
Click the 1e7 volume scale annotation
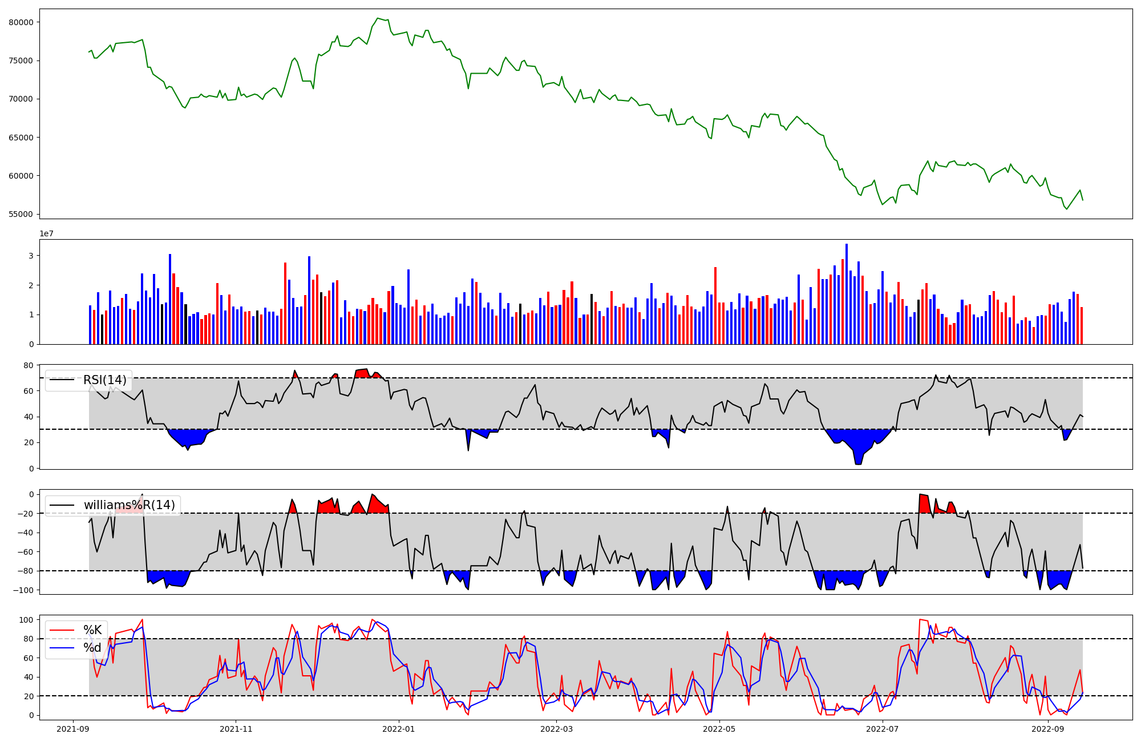click(46, 234)
